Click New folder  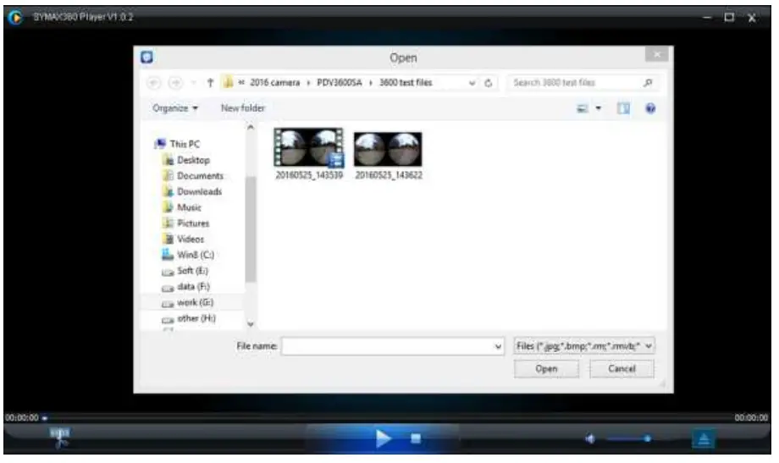coord(243,108)
